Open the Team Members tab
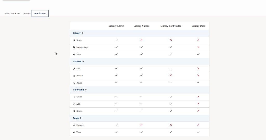266x140 pixels. pos(12,14)
